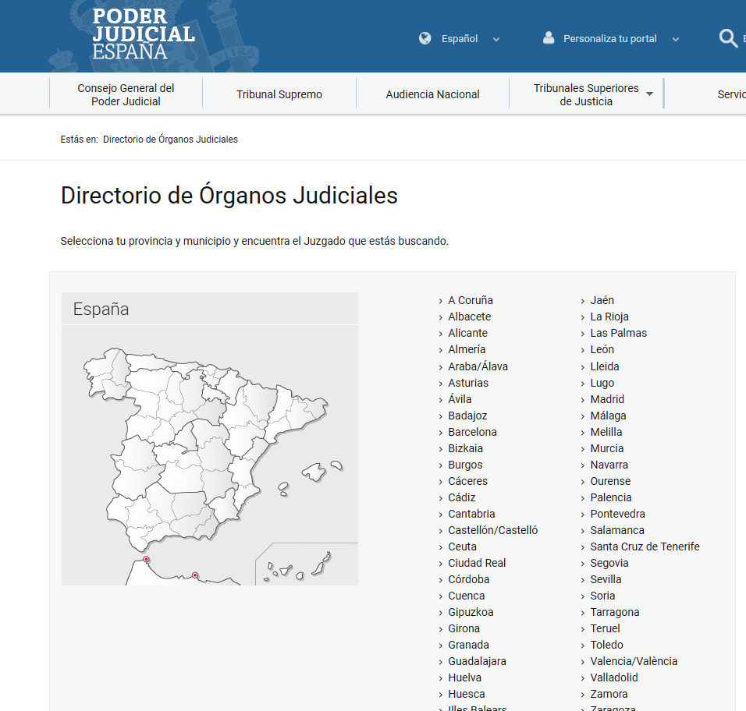Select the Segovia province link
Viewport: 746px width, 711px height.
pyautogui.click(x=609, y=563)
